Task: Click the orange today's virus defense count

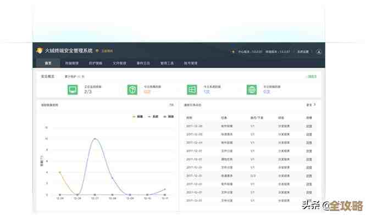Action: tap(147, 92)
